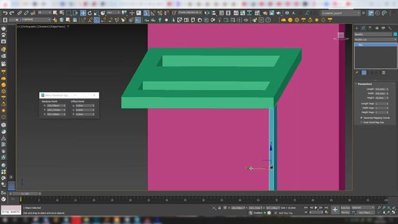Image resolution: width=398 pixels, height=224 pixels.
Task: Click the Go to End playback button
Action: [326, 208]
